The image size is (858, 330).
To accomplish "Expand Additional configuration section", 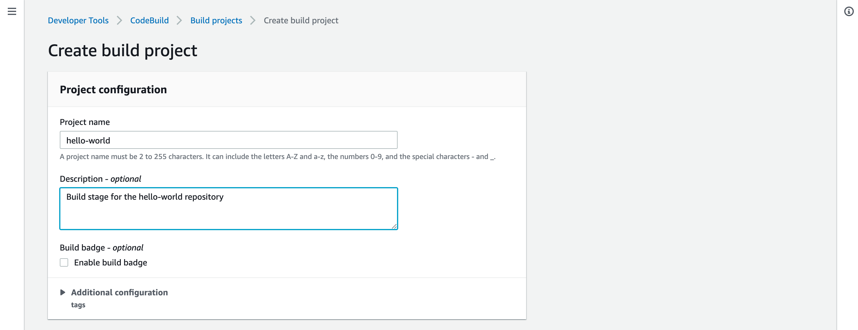I will pos(114,292).
